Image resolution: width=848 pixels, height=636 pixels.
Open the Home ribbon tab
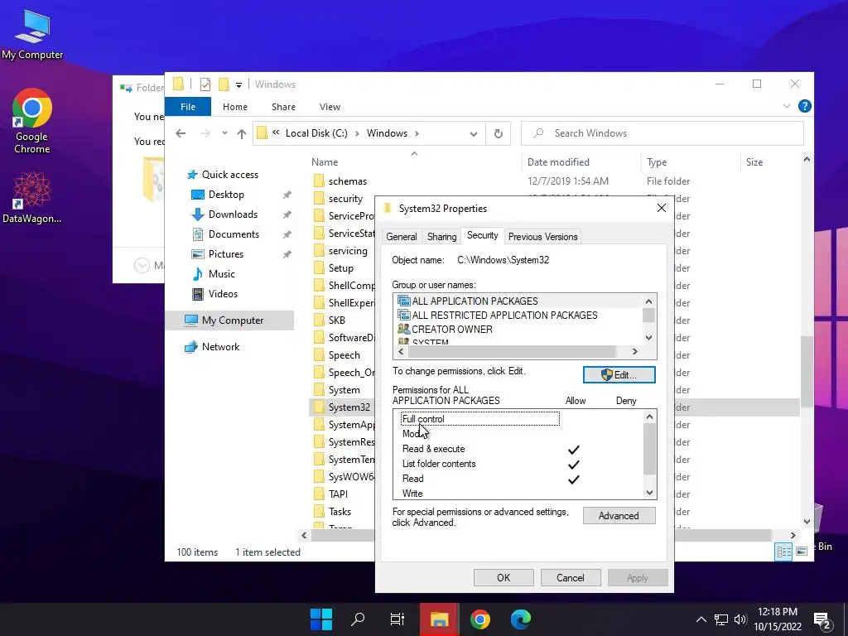pyautogui.click(x=234, y=107)
